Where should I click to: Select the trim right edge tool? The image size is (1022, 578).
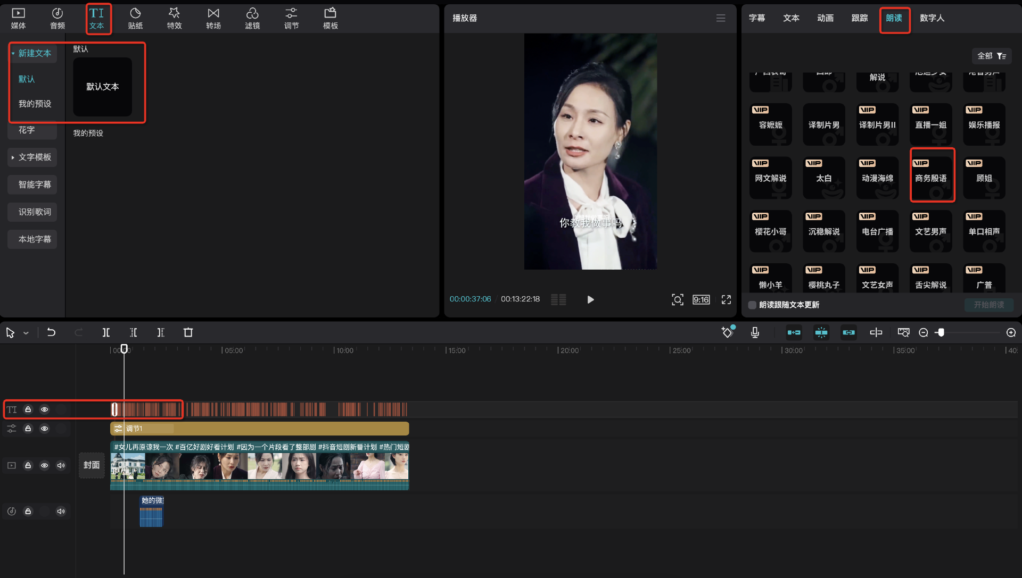[x=160, y=332]
